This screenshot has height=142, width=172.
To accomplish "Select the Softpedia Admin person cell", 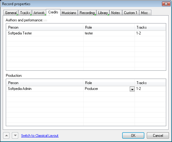I will tap(45, 89).
